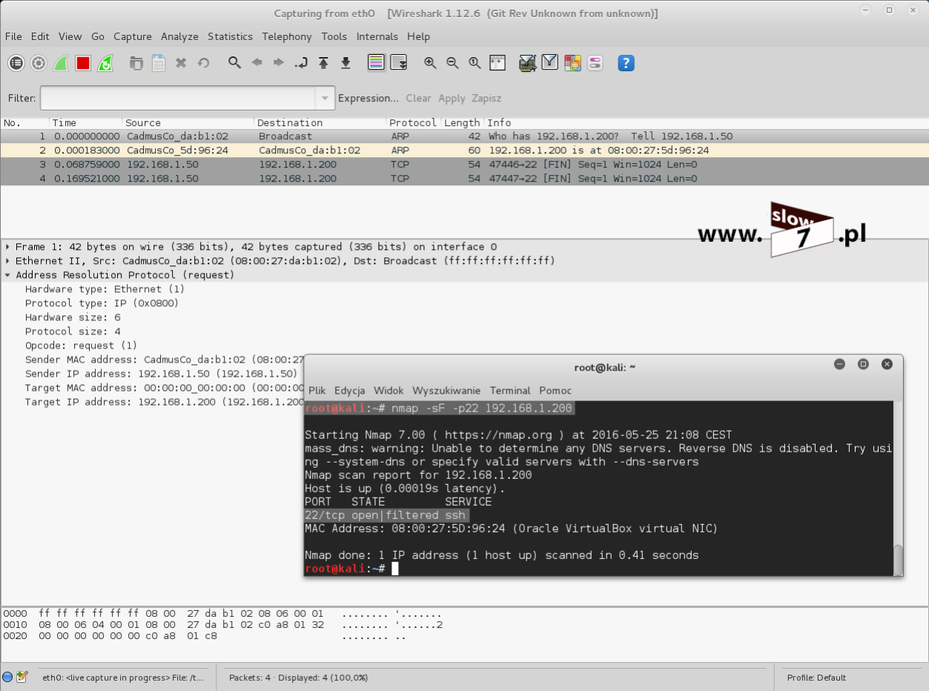Jump to the last packet

tap(346, 63)
